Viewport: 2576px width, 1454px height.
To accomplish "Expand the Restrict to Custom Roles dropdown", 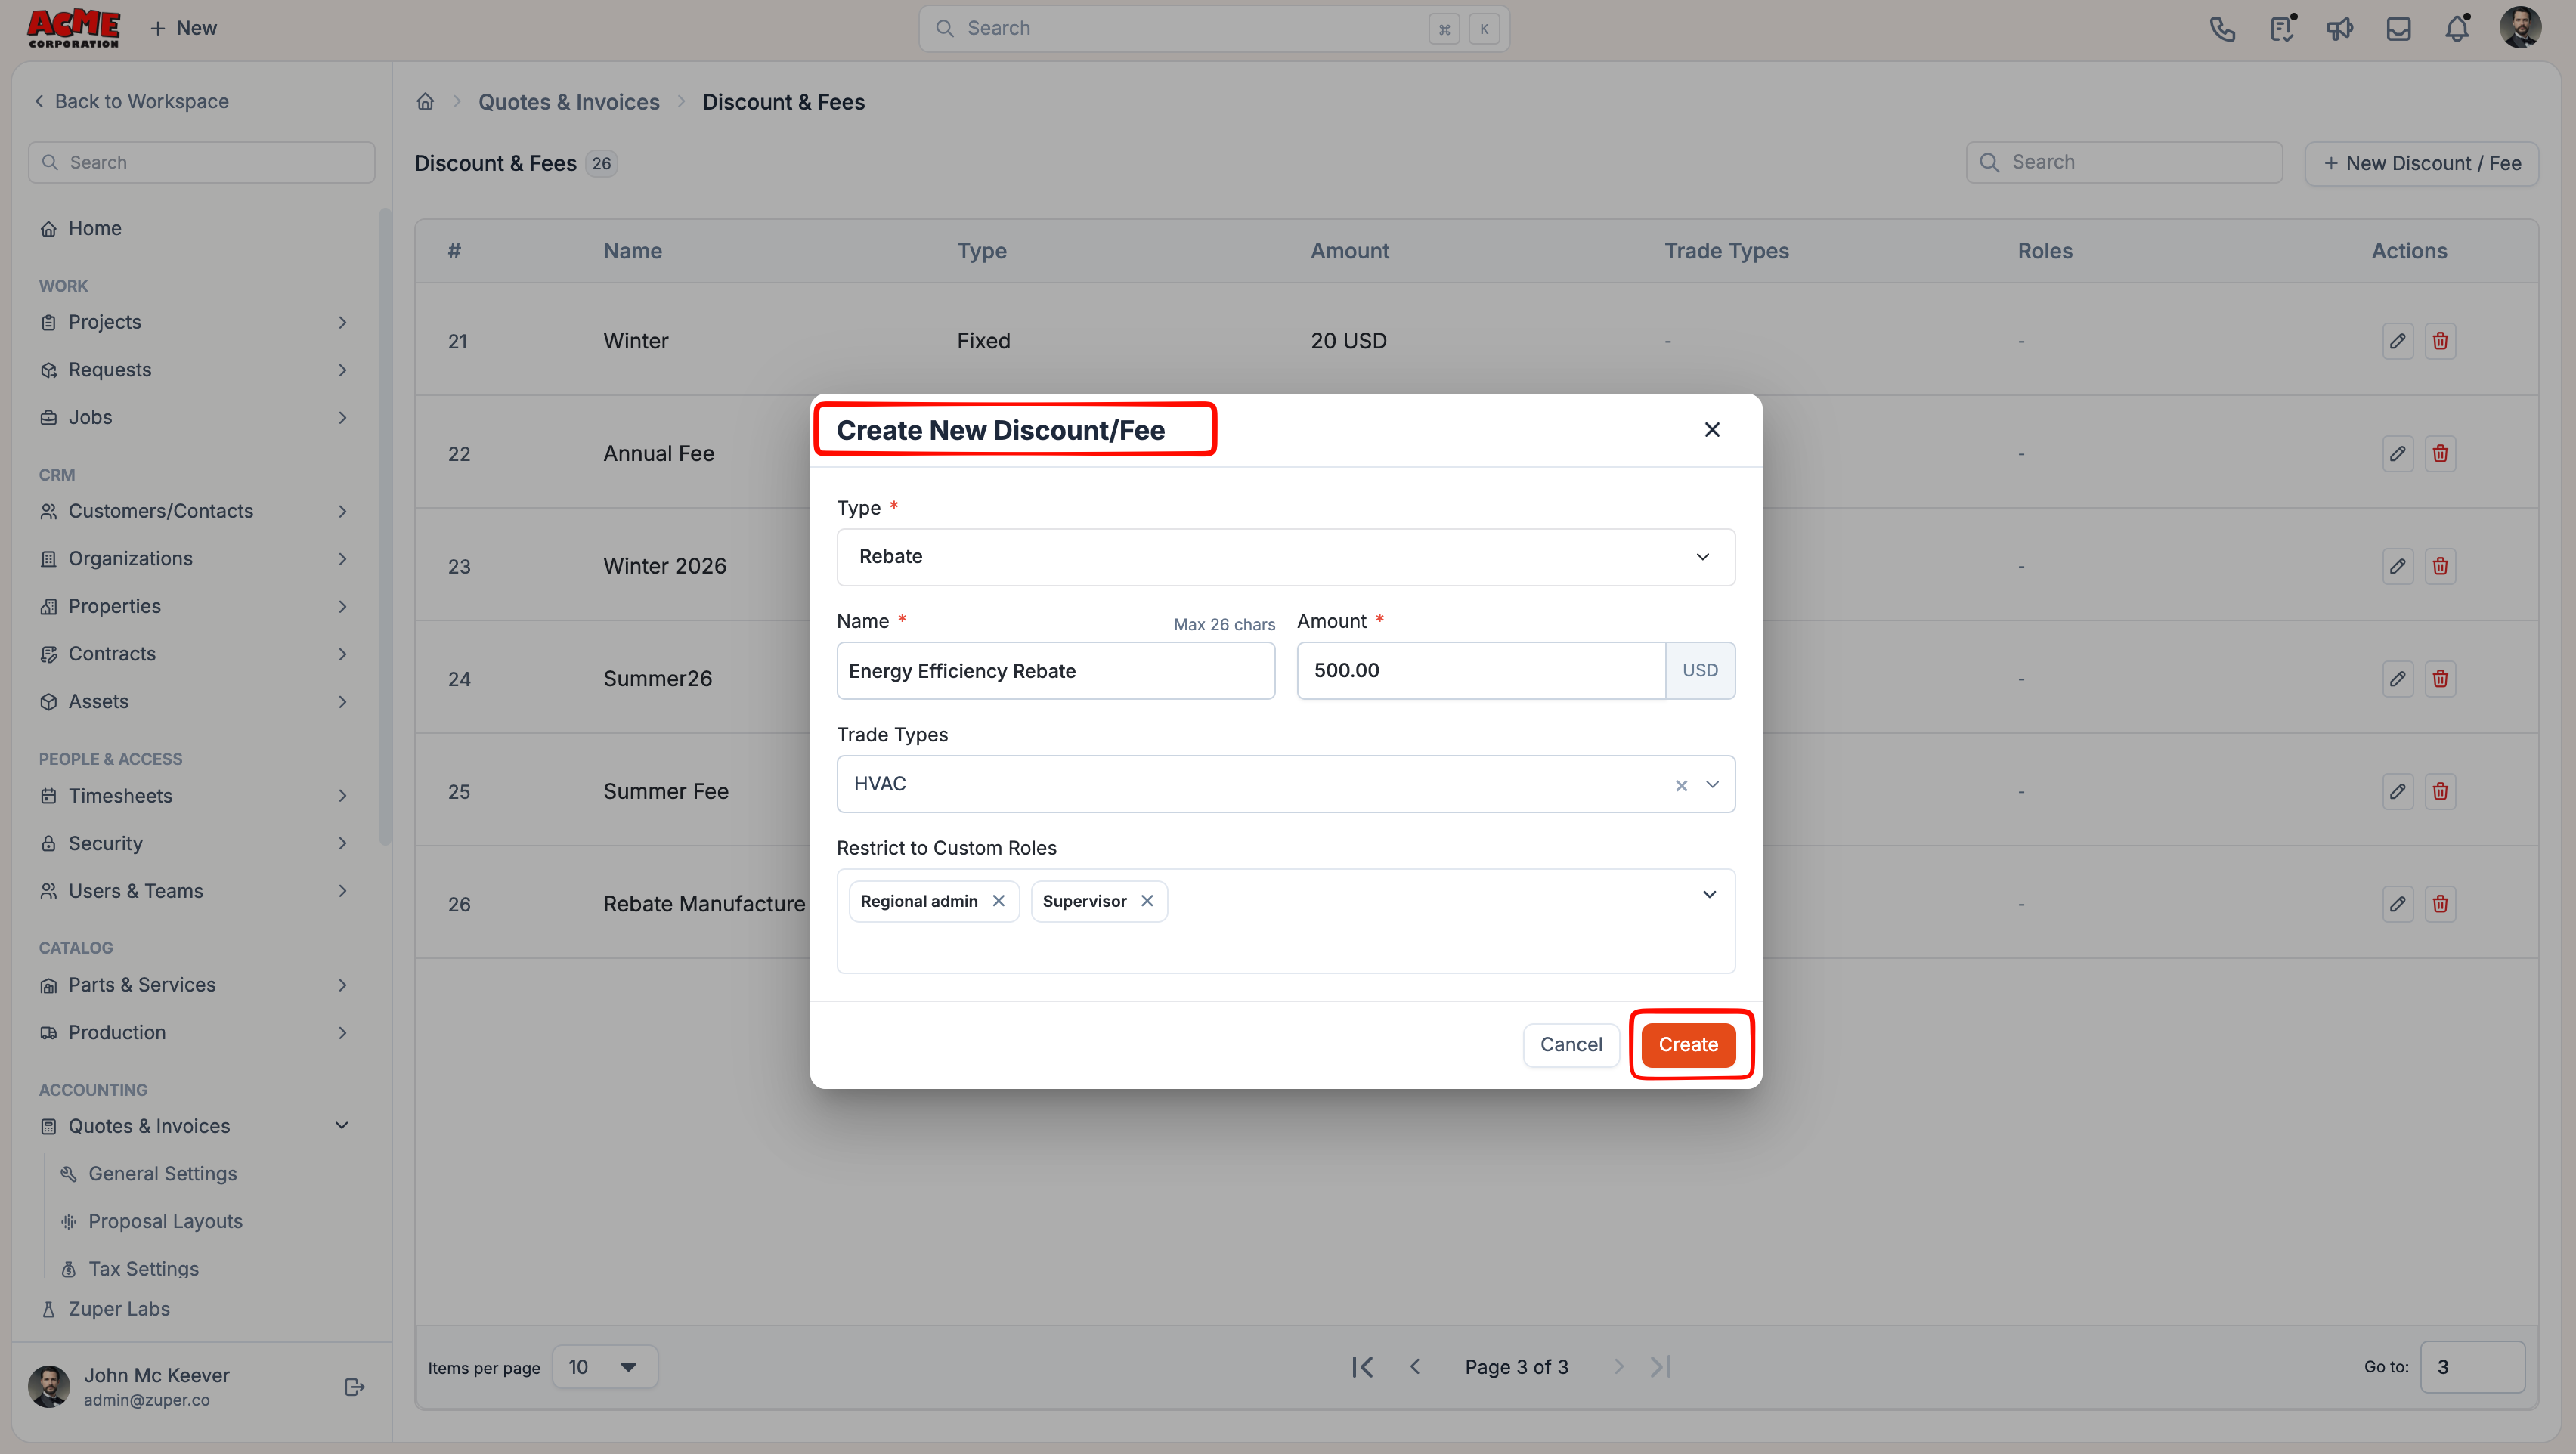I will [x=1709, y=895].
